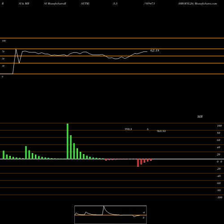
Task: Click the -60 label on MR axis
Action: tap(219, 183)
